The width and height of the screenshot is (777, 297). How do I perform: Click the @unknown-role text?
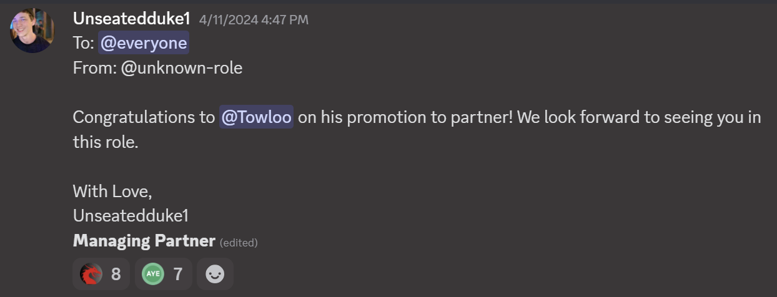(182, 67)
